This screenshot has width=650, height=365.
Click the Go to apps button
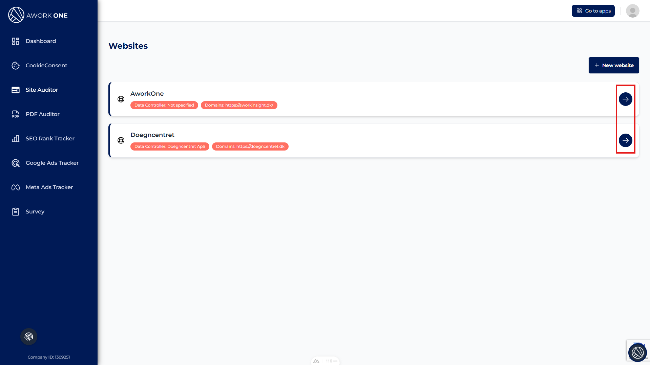593,11
